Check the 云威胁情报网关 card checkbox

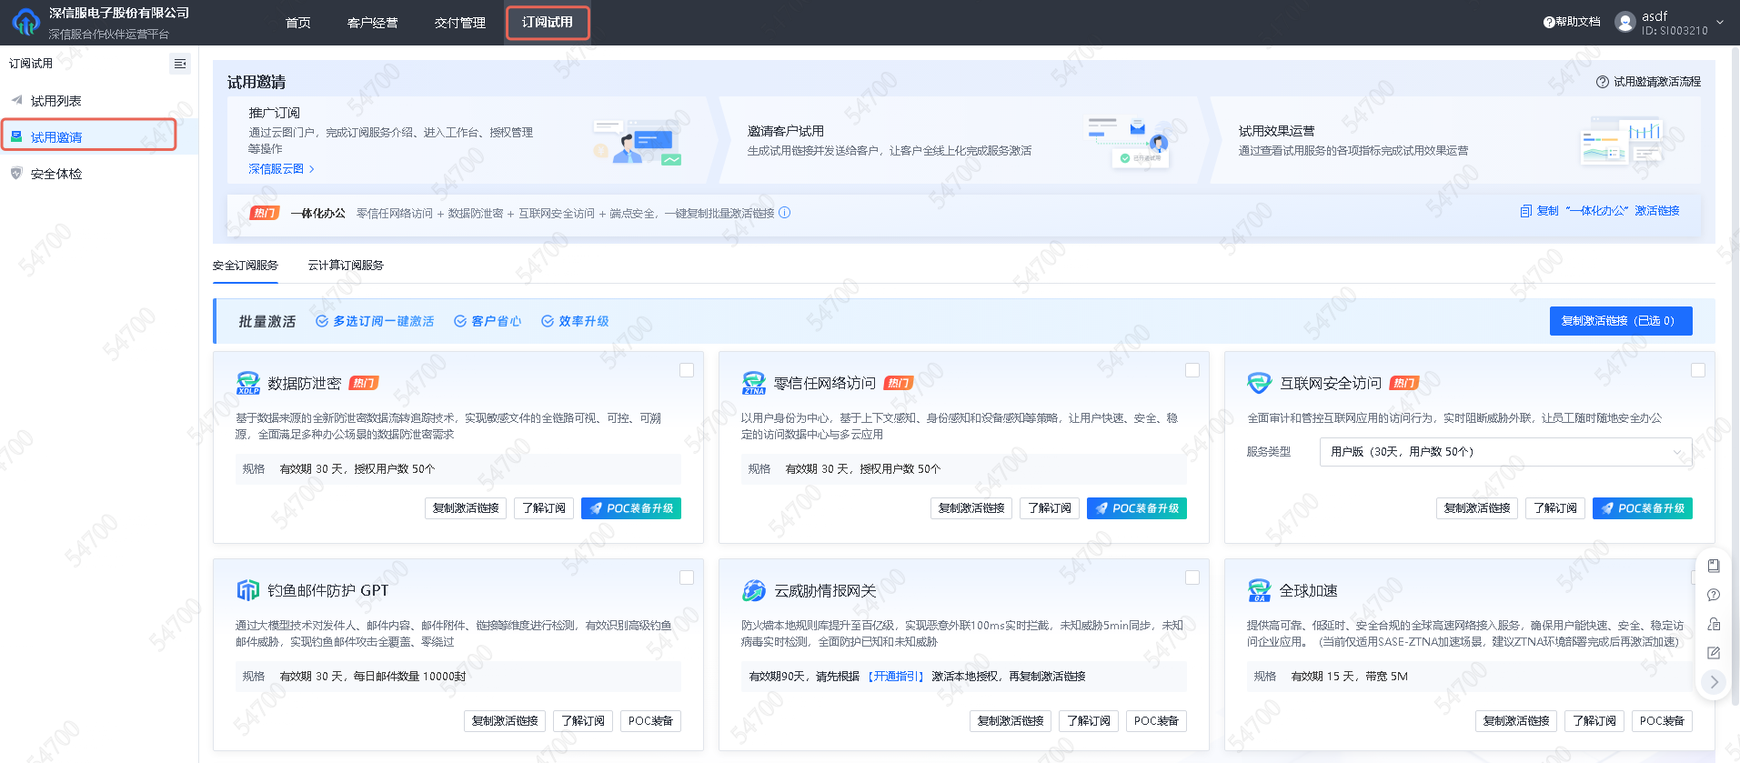coord(1192,577)
